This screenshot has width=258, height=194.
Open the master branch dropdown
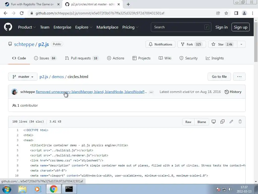23,77
